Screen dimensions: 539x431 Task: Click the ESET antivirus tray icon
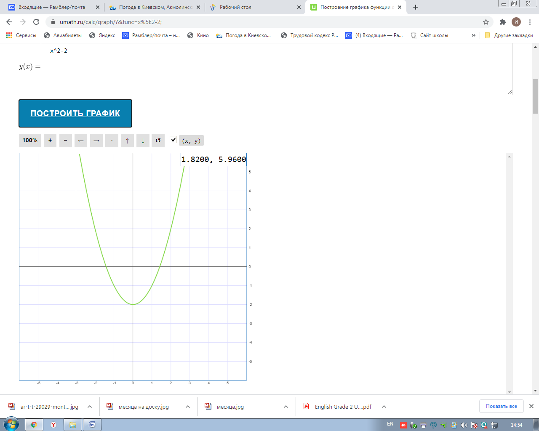click(484, 425)
